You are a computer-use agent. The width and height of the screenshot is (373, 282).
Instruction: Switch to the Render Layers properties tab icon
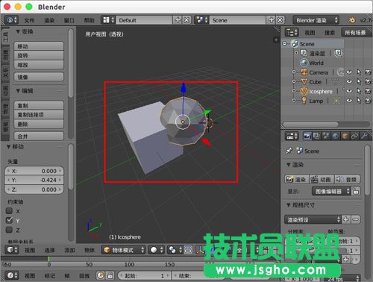point(316,136)
